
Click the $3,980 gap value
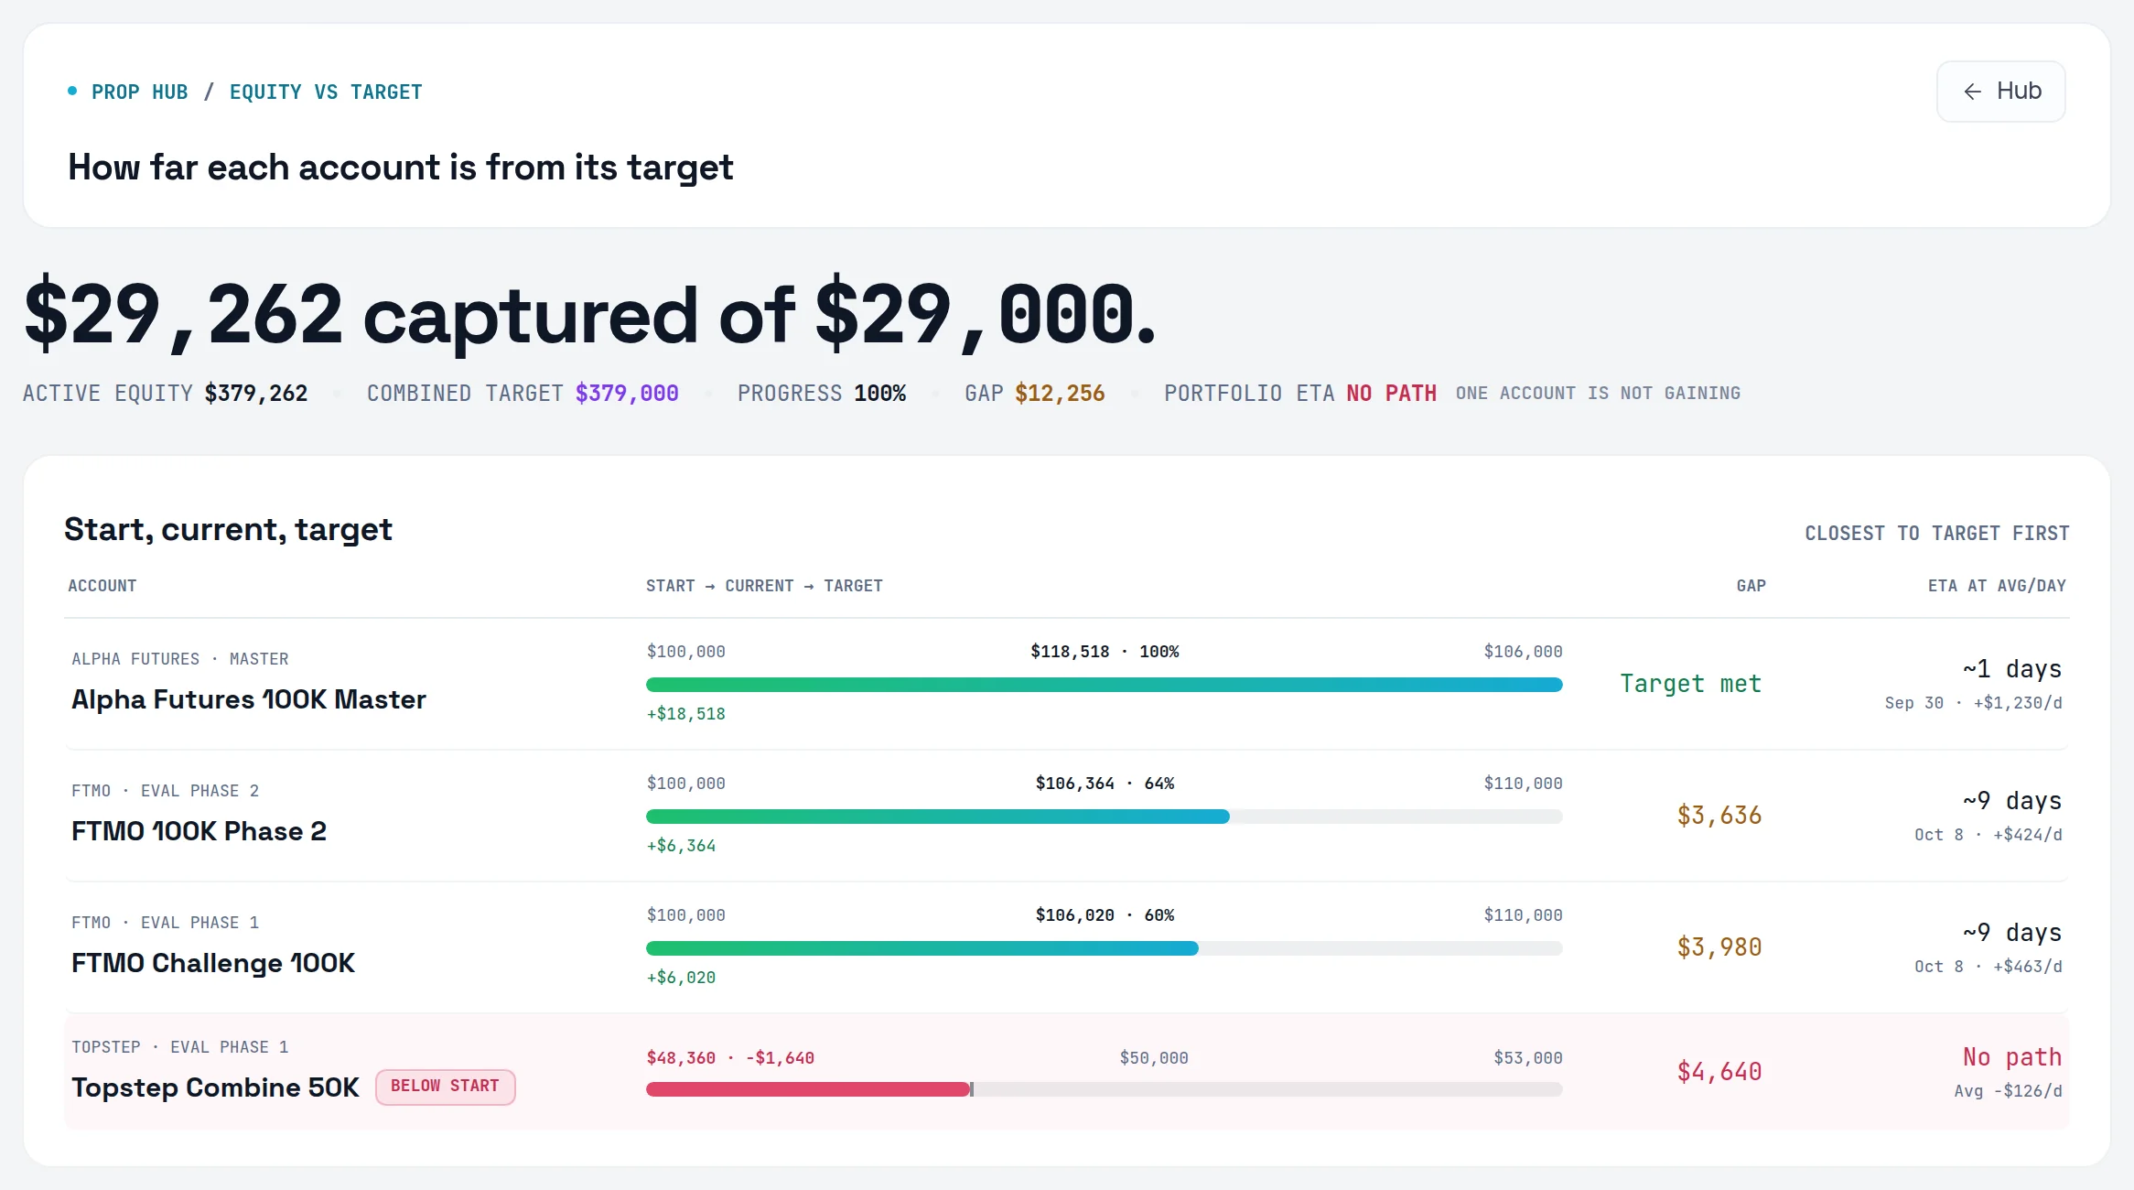(x=1719, y=947)
